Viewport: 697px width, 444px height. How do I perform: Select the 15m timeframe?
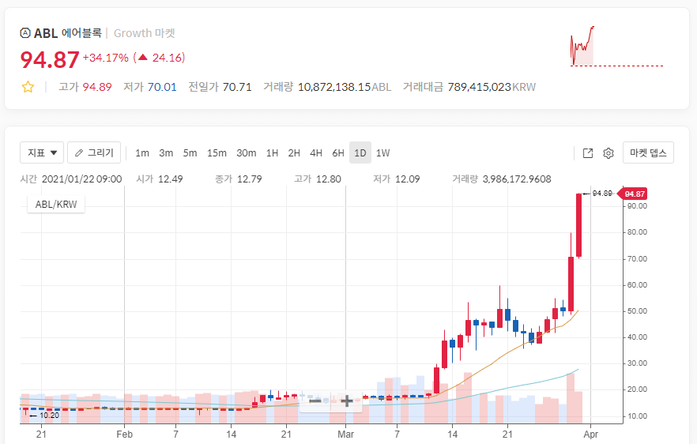(217, 153)
